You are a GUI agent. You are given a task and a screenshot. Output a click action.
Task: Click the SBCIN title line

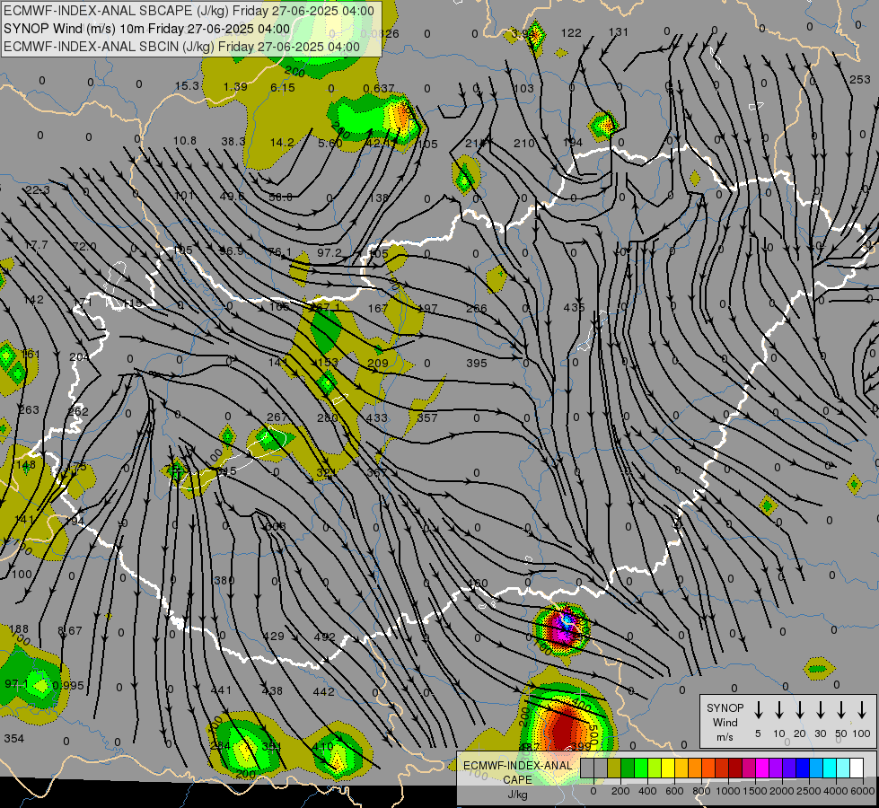coord(181,47)
